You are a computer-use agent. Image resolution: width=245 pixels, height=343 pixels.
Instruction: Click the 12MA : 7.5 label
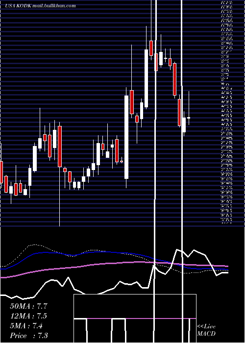pyautogui.click(x=28, y=316)
